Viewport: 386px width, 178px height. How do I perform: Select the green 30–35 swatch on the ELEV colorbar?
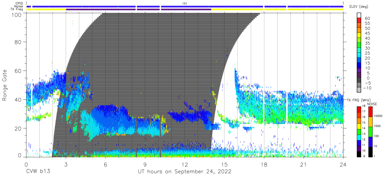pos(359,46)
